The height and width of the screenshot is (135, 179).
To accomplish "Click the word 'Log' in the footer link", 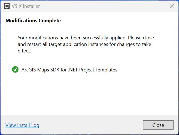I will (x=35, y=125).
